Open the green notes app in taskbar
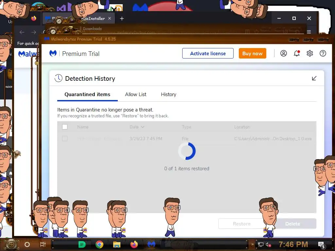Screen dimensions: 335x251 (82, 244)
